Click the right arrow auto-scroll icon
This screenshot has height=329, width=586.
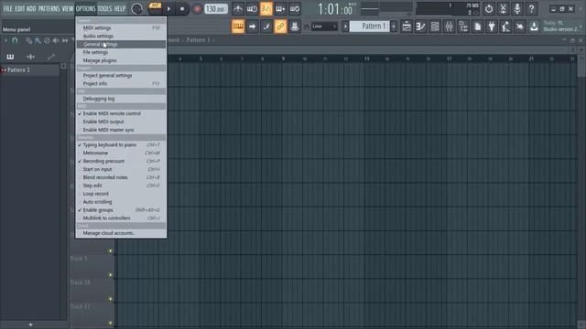253,27
